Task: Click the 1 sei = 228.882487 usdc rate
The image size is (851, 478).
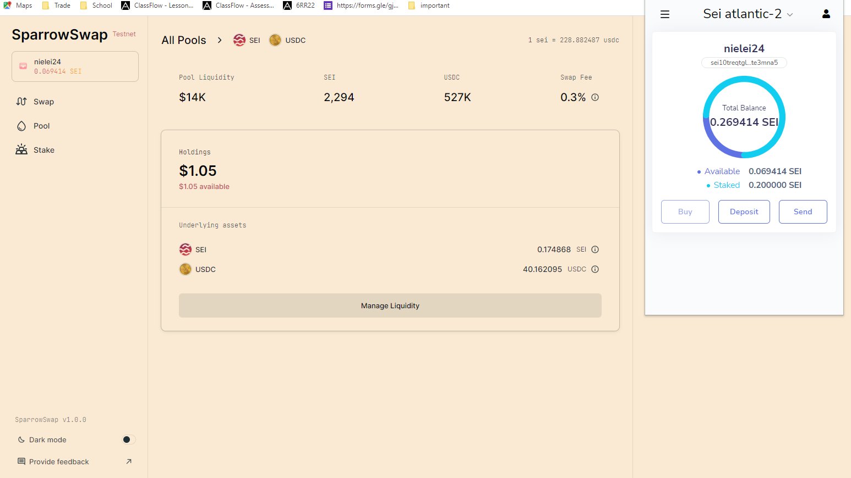Action: click(x=574, y=40)
